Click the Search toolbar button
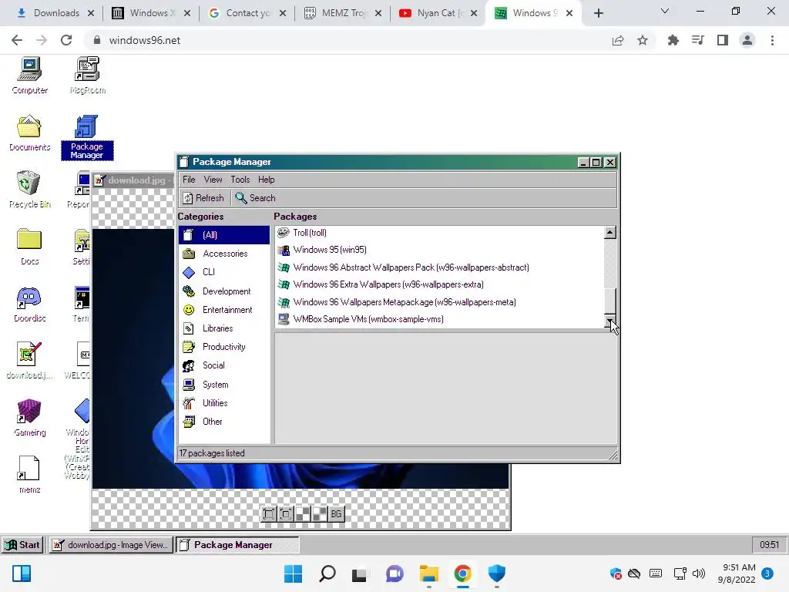 pos(256,198)
